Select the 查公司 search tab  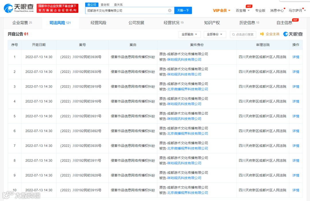tap(92, 5)
